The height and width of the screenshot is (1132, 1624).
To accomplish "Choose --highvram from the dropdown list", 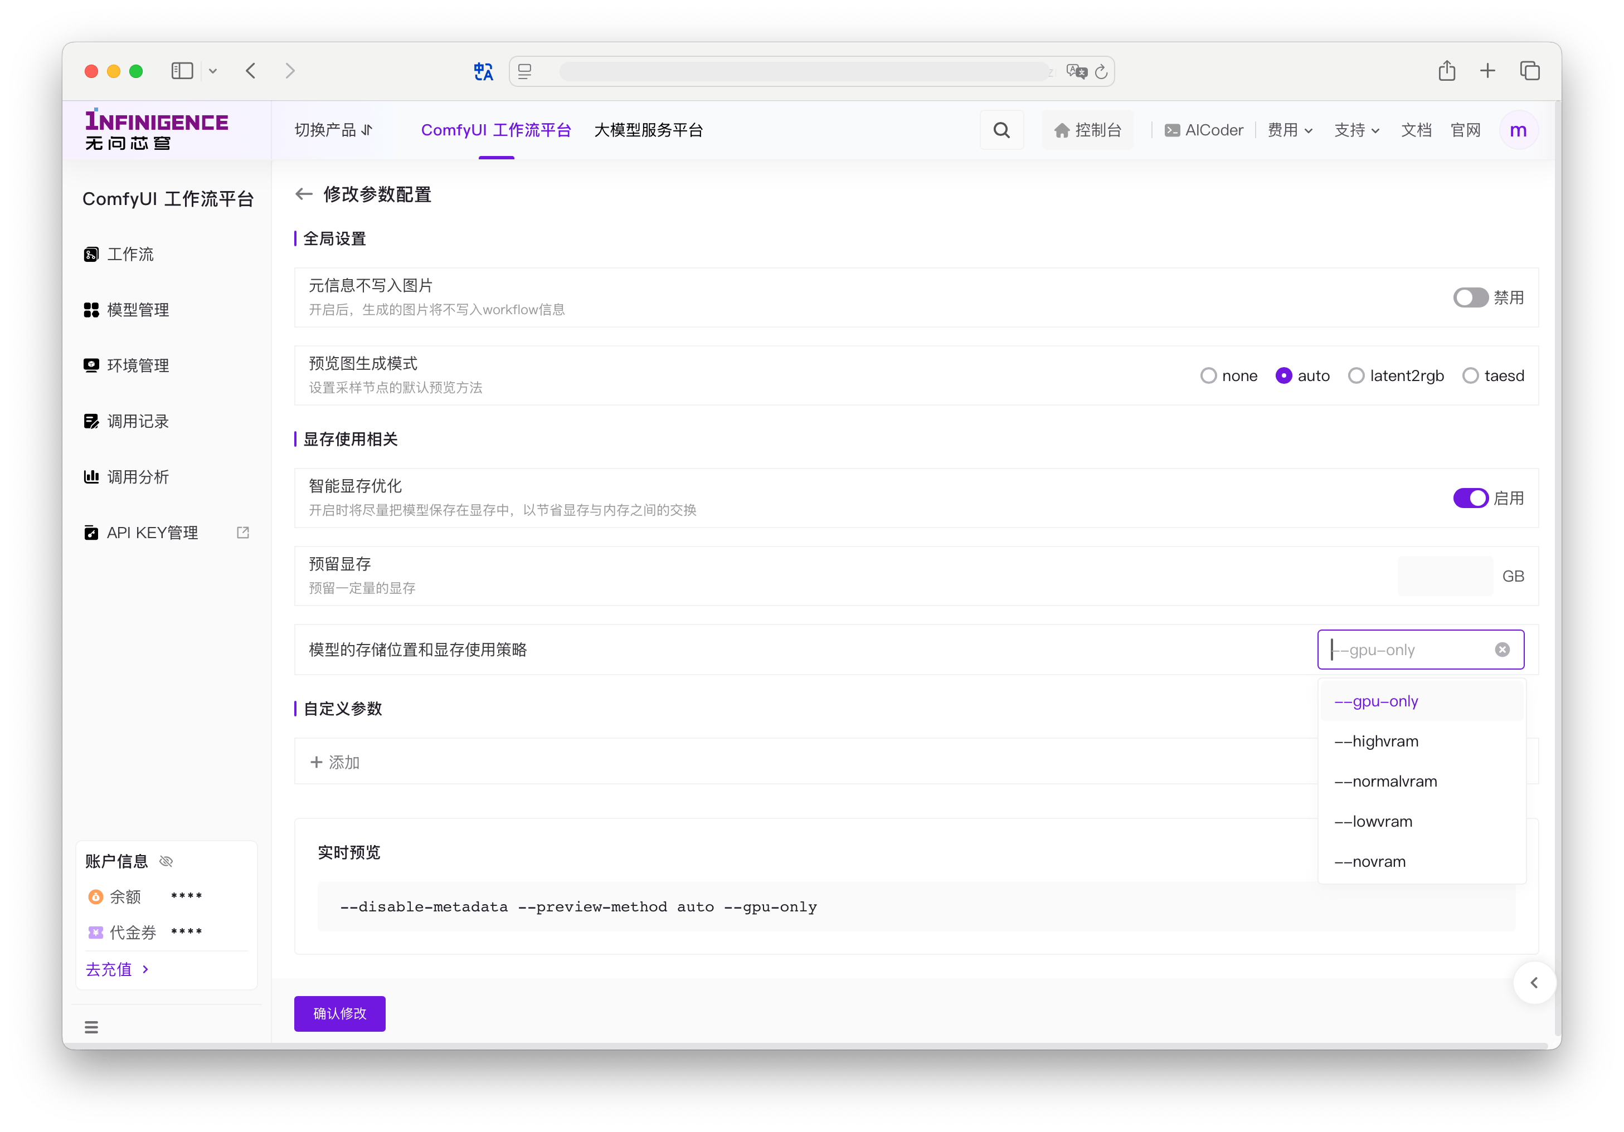I will click(x=1421, y=741).
